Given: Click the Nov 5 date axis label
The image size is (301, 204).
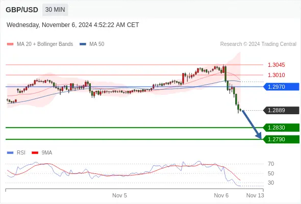Looking at the screenshot, I should pyautogui.click(x=119, y=195).
